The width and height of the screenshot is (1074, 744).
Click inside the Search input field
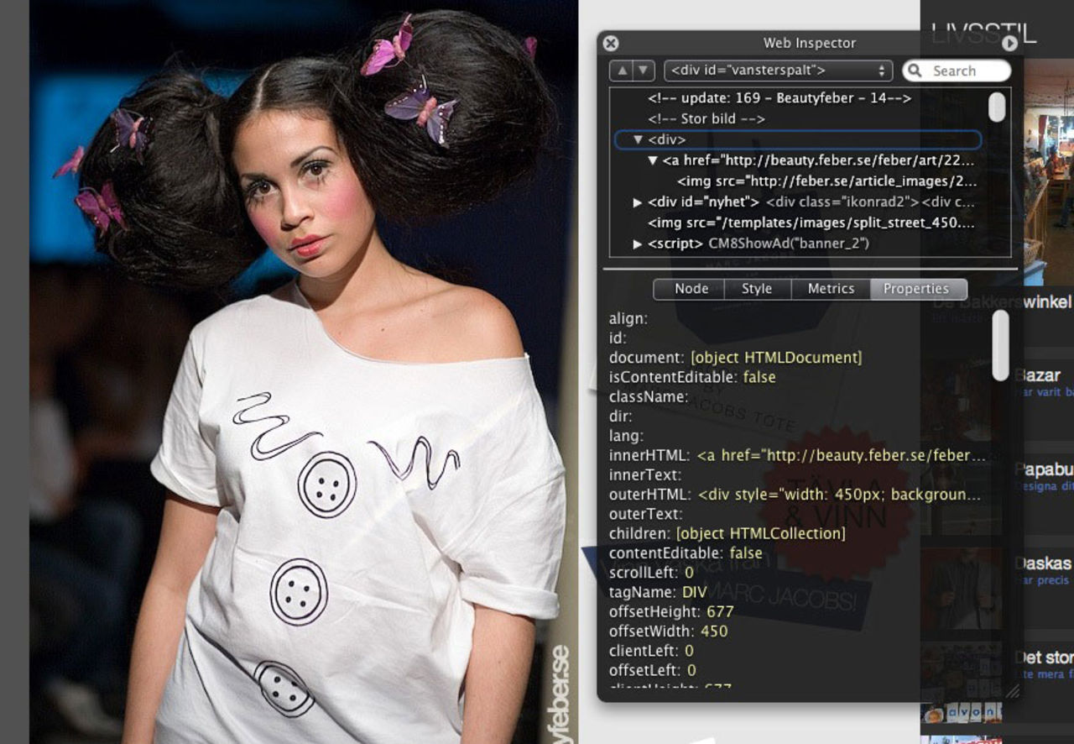(965, 71)
